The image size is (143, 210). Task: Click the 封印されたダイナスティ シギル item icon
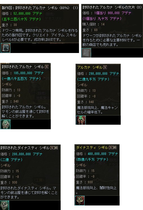tap(5, 205)
